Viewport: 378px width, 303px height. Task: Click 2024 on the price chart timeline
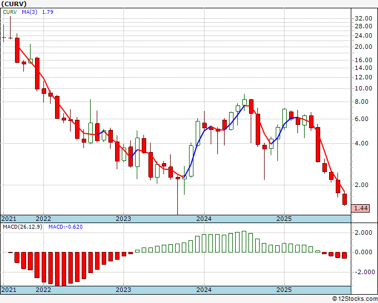204,219
